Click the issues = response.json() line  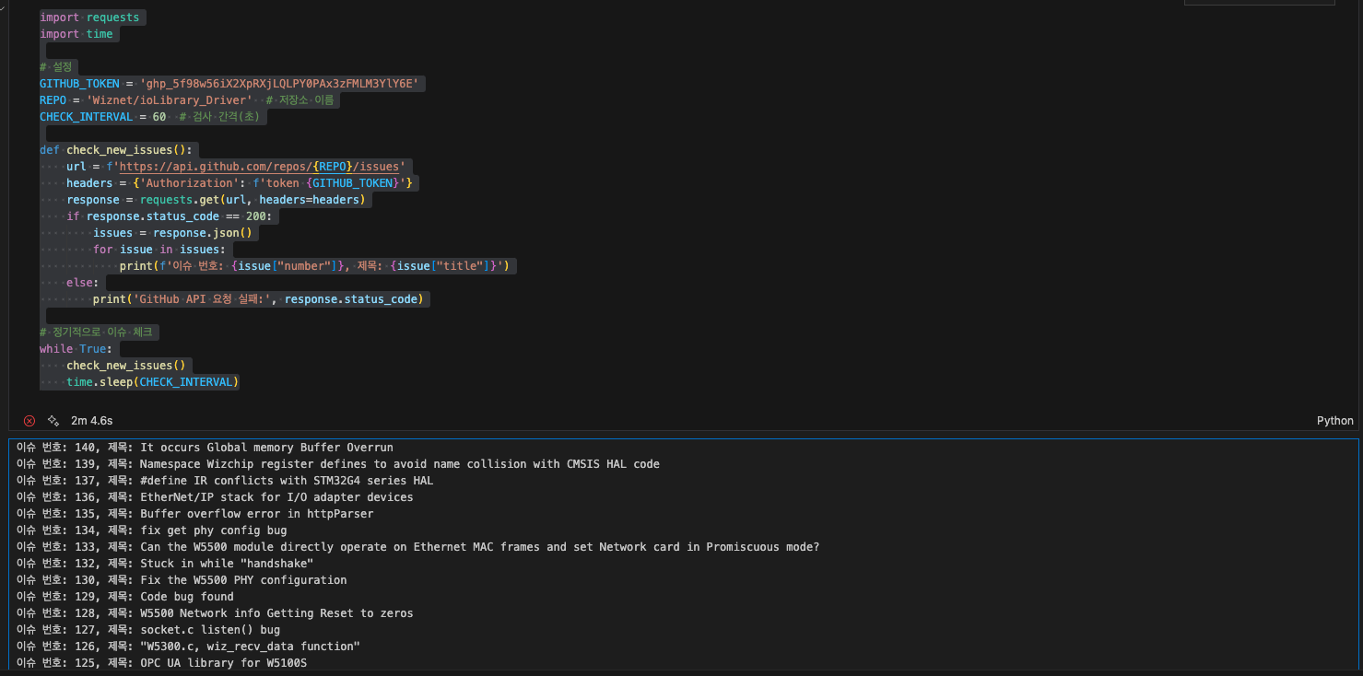172,233
